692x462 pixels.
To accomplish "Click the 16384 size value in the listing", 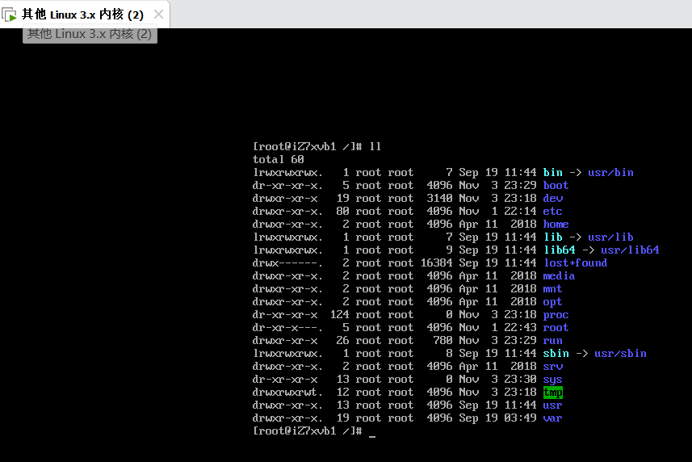I will point(436,262).
